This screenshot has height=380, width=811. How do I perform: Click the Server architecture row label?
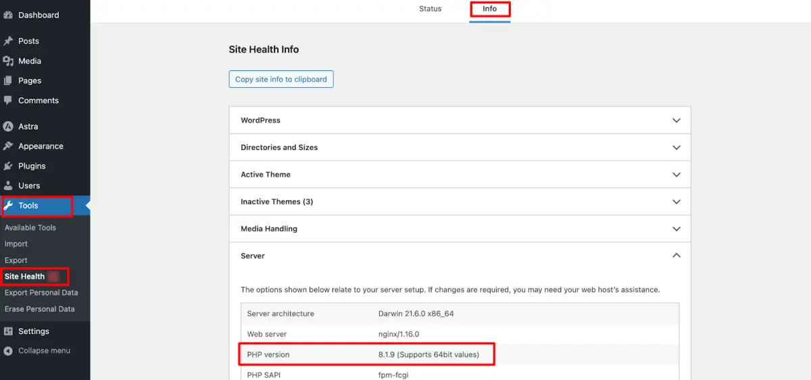point(280,313)
